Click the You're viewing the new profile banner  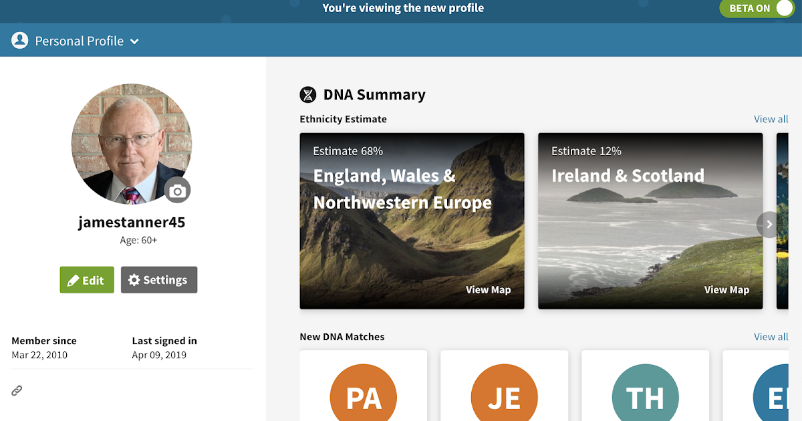coord(402,9)
